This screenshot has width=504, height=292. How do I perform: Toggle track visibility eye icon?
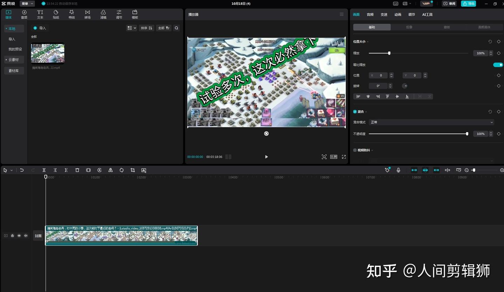coord(19,236)
